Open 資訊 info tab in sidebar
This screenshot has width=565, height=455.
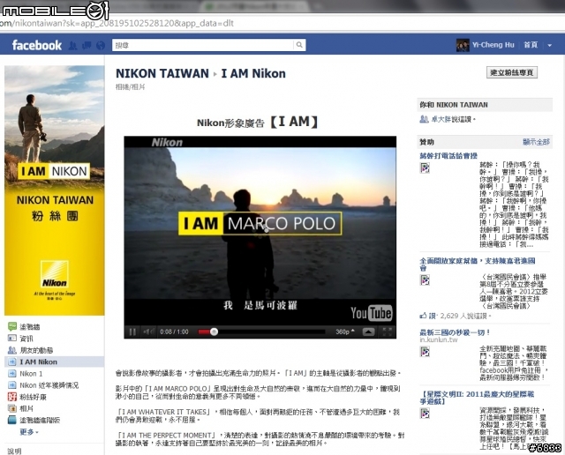click(26, 339)
